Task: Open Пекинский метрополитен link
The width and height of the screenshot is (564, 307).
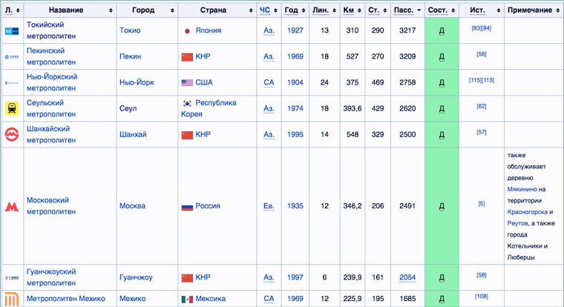Action: (x=51, y=56)
